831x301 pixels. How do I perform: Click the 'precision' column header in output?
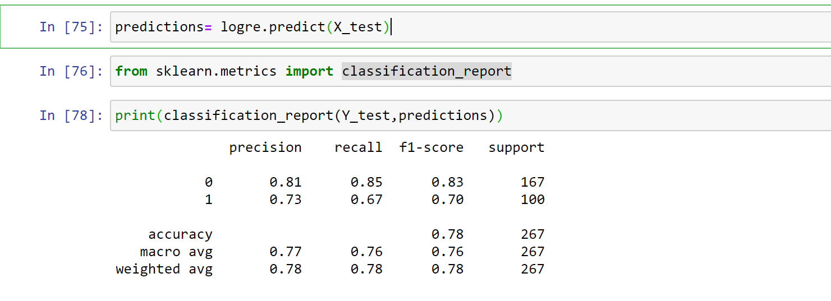pos(265,147)
